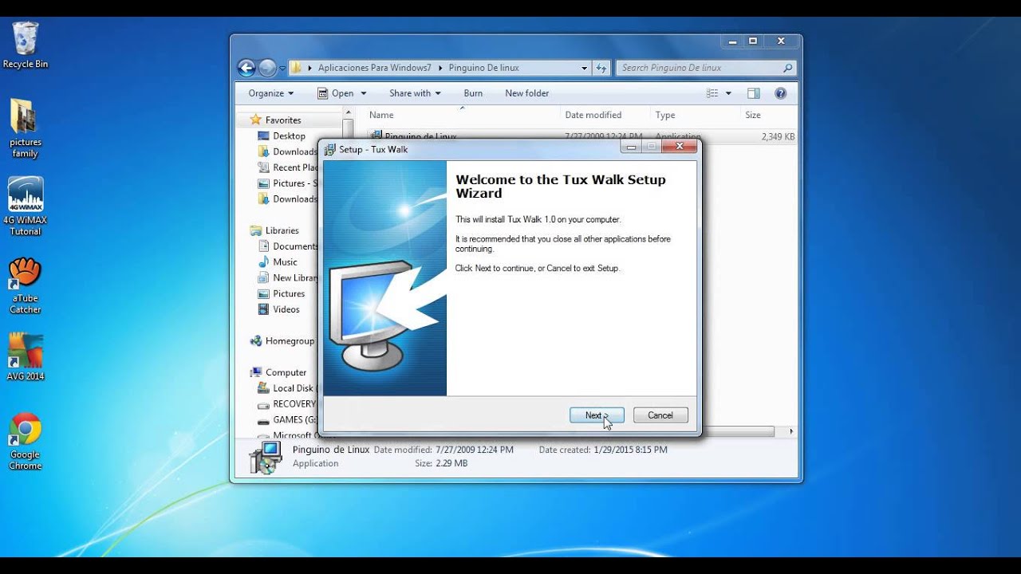
Task: Open the address bar history dropdown
Action: [585, 68]
